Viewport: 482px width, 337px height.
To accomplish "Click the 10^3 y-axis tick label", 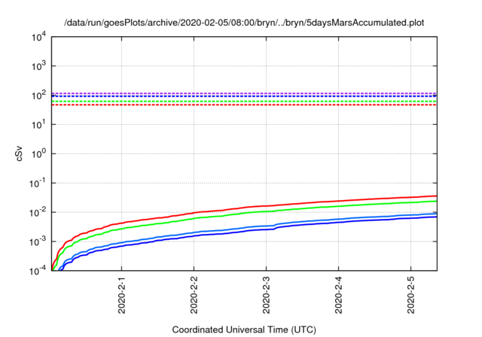I will point(39,65).
